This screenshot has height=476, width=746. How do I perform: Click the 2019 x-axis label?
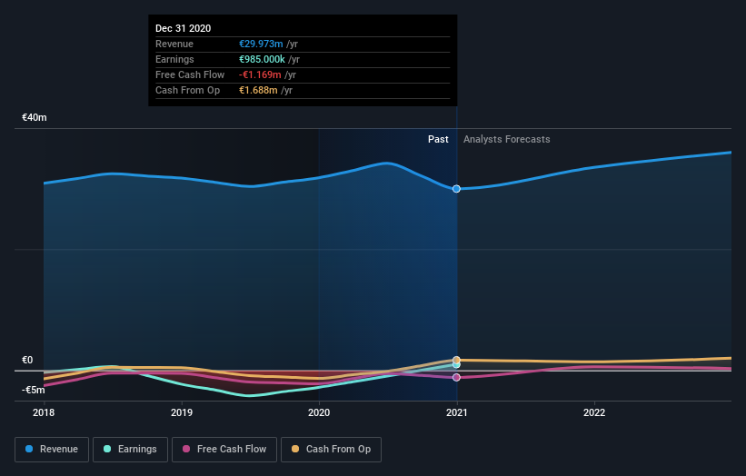(181, 412)
